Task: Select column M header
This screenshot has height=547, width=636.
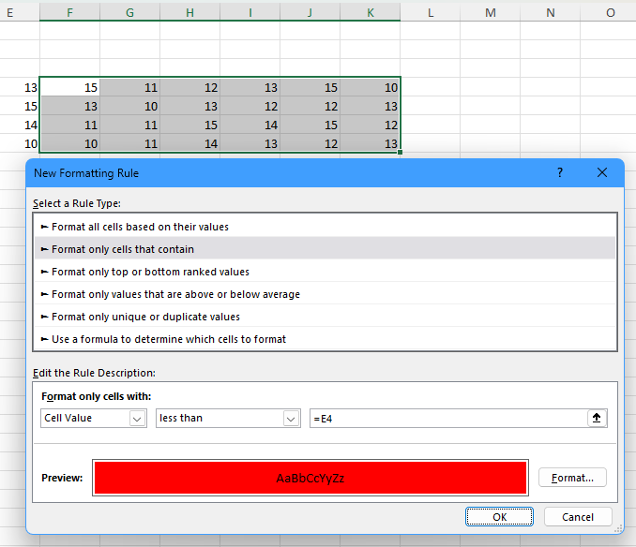Action: (491, 12)
